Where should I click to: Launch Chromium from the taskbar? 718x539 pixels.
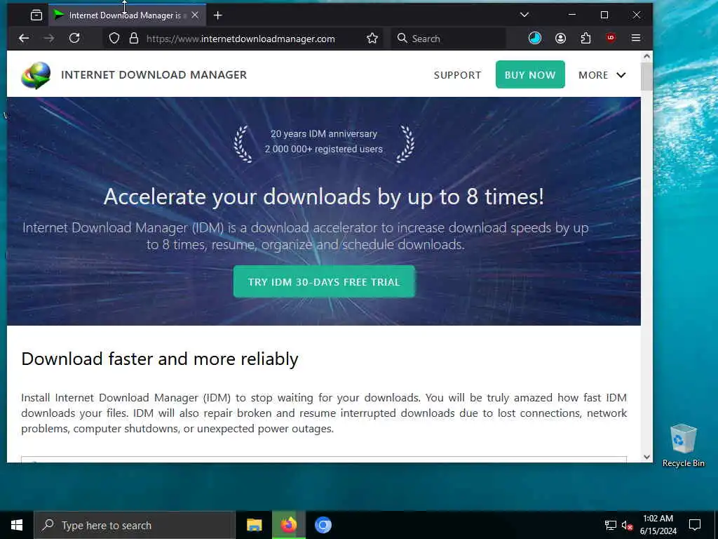[x=323, y=525]
